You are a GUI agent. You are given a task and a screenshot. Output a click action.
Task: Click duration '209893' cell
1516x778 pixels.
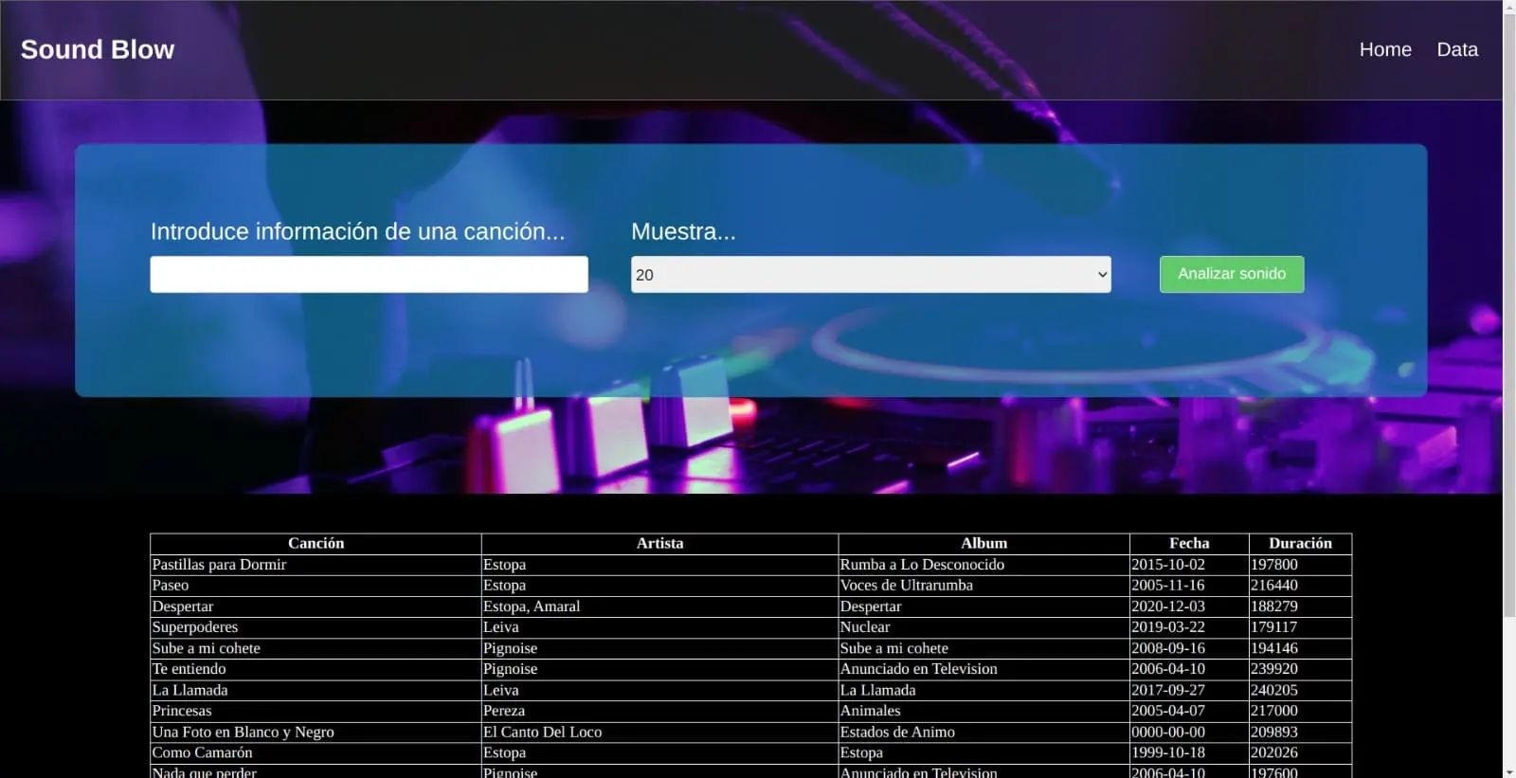point(1300,732)
